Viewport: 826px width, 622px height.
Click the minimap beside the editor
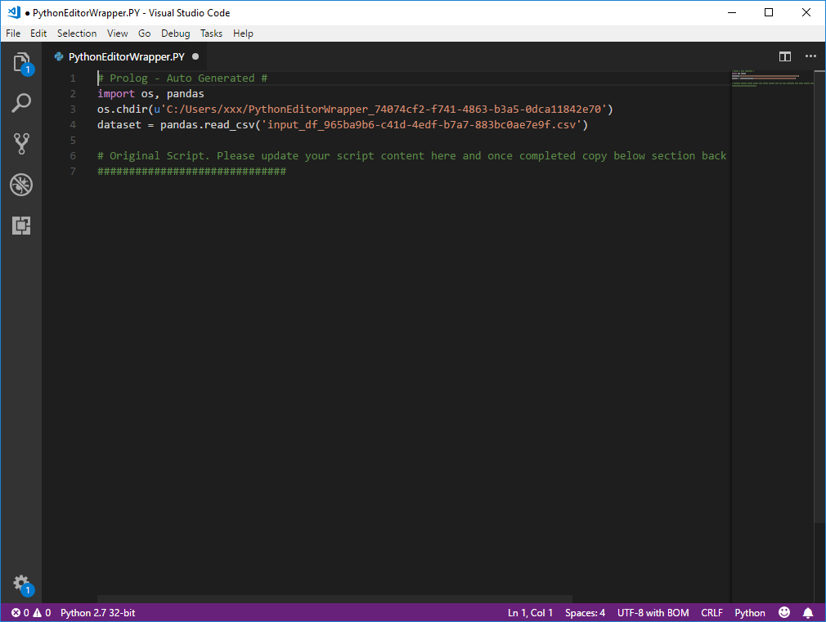coord(769,82)
